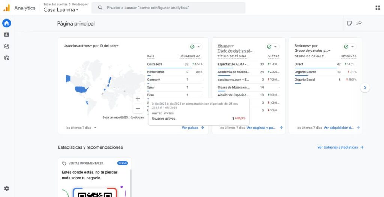Open the Advertising target icon

click(6, 58)
